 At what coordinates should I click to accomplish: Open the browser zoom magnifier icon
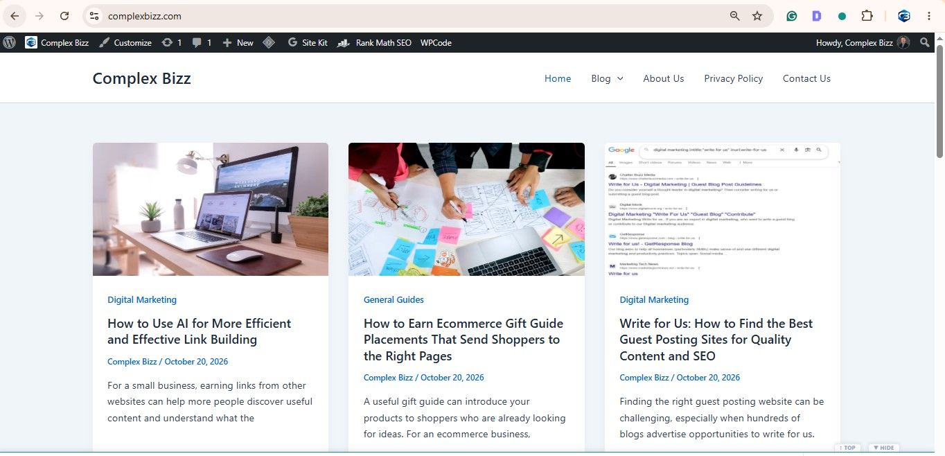[x=734, y=16]
